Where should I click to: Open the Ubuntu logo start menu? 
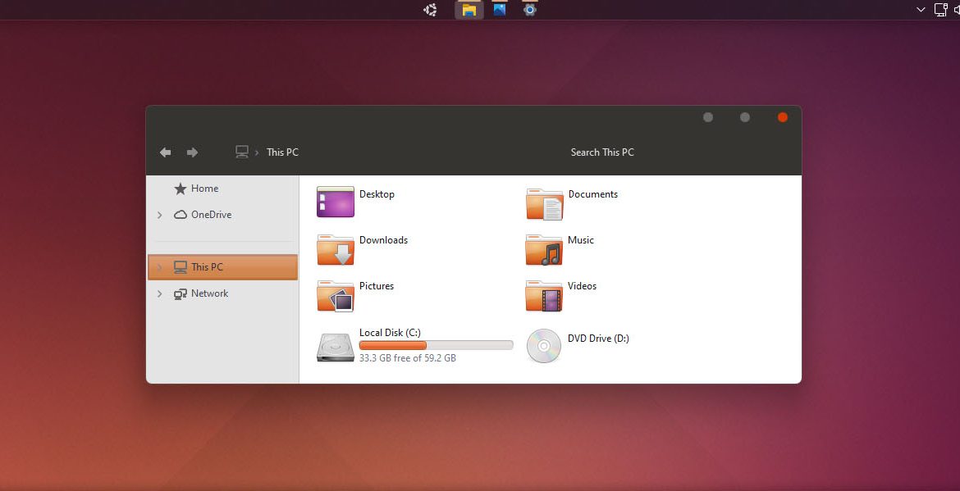coord(431,10)
